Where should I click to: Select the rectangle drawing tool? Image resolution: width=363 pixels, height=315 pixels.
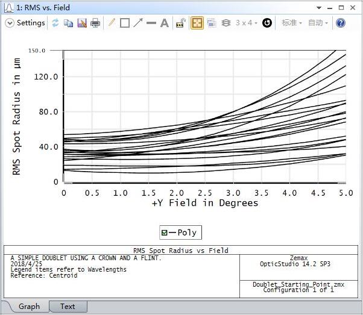125,23
